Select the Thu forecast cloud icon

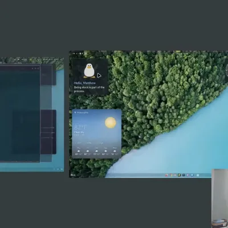(x=79, y=151)
